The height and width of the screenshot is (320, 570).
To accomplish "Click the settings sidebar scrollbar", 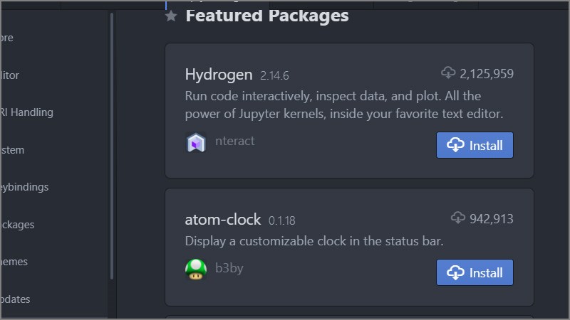I will point(111,142).
